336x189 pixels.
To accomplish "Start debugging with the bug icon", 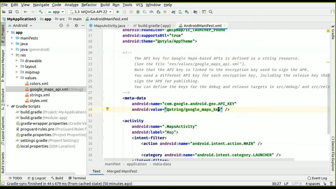I will (x=138, y=12).
